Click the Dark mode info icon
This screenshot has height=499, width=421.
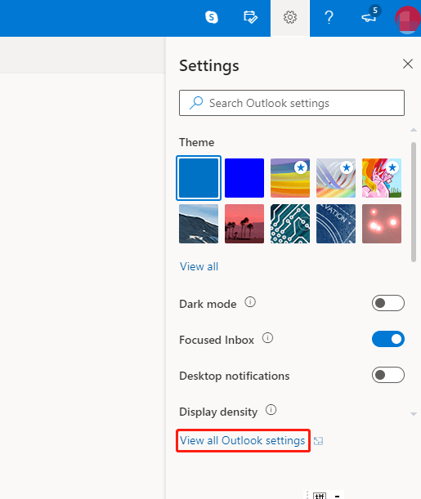coord(250,301)
